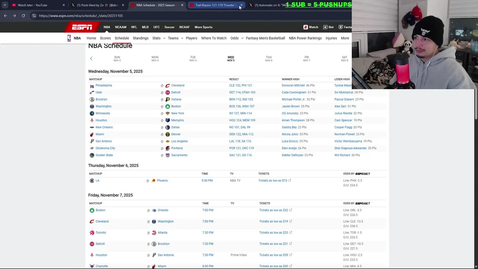Click the Los Angeles Lakers team logo
The width and height of the screenshot is (478, 269).
tap(168, 141)
